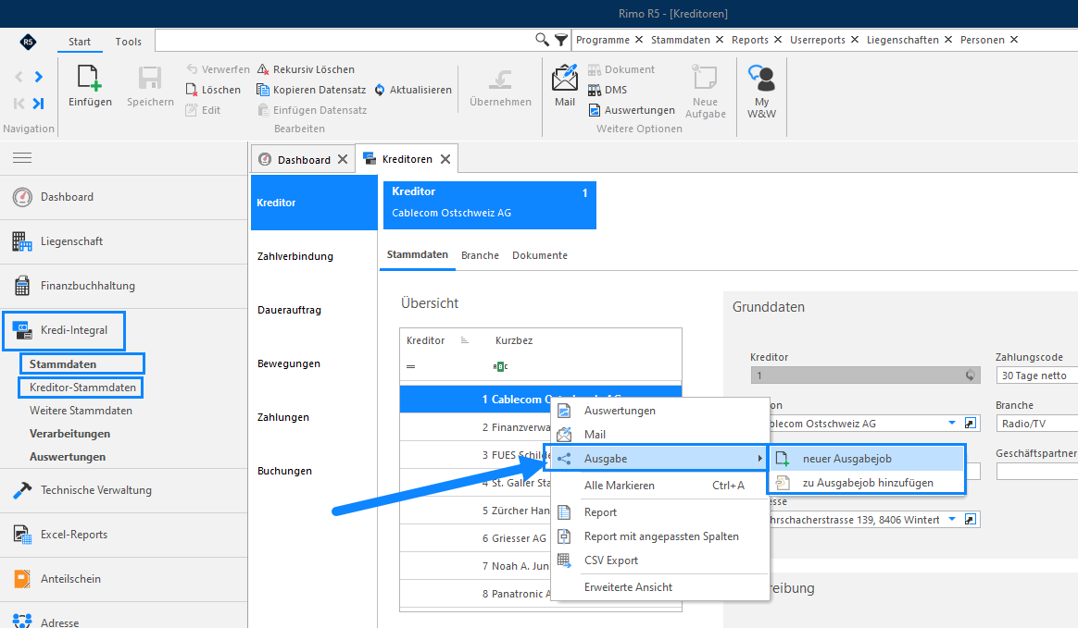The height and width of the screenshot is (628, 1078).
Task: Open link icon beside the address field
Action: coord(970,520)
